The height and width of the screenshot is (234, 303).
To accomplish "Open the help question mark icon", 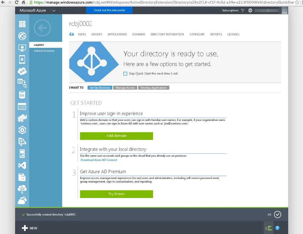I will click(x=277, y=228).
